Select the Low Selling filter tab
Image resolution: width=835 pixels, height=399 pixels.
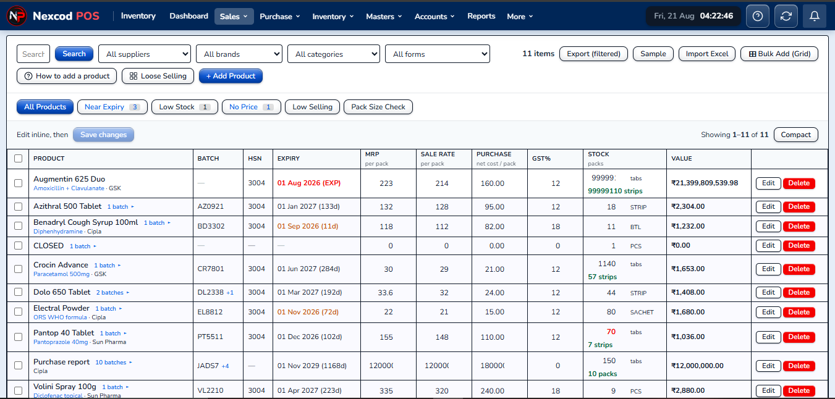[312, 107]
